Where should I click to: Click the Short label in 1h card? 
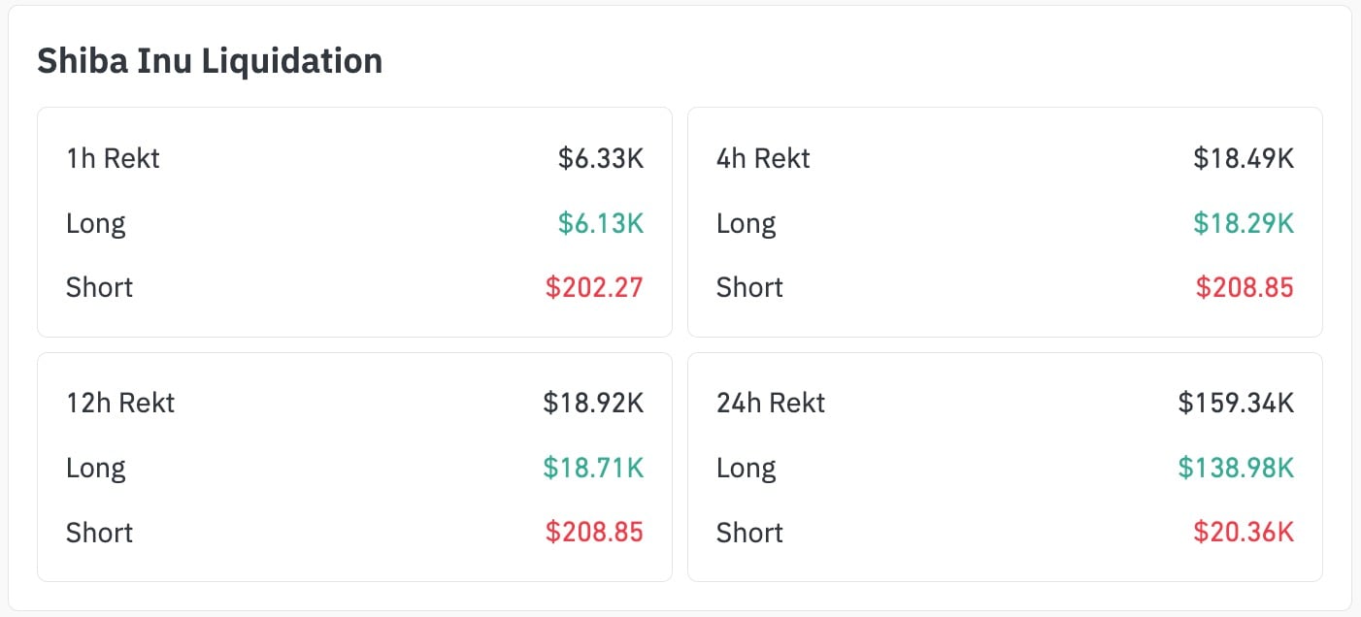(99, 287)
